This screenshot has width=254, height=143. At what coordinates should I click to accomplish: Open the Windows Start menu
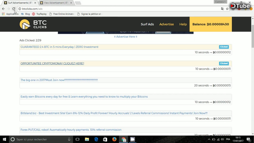click(x=4, y=139)
